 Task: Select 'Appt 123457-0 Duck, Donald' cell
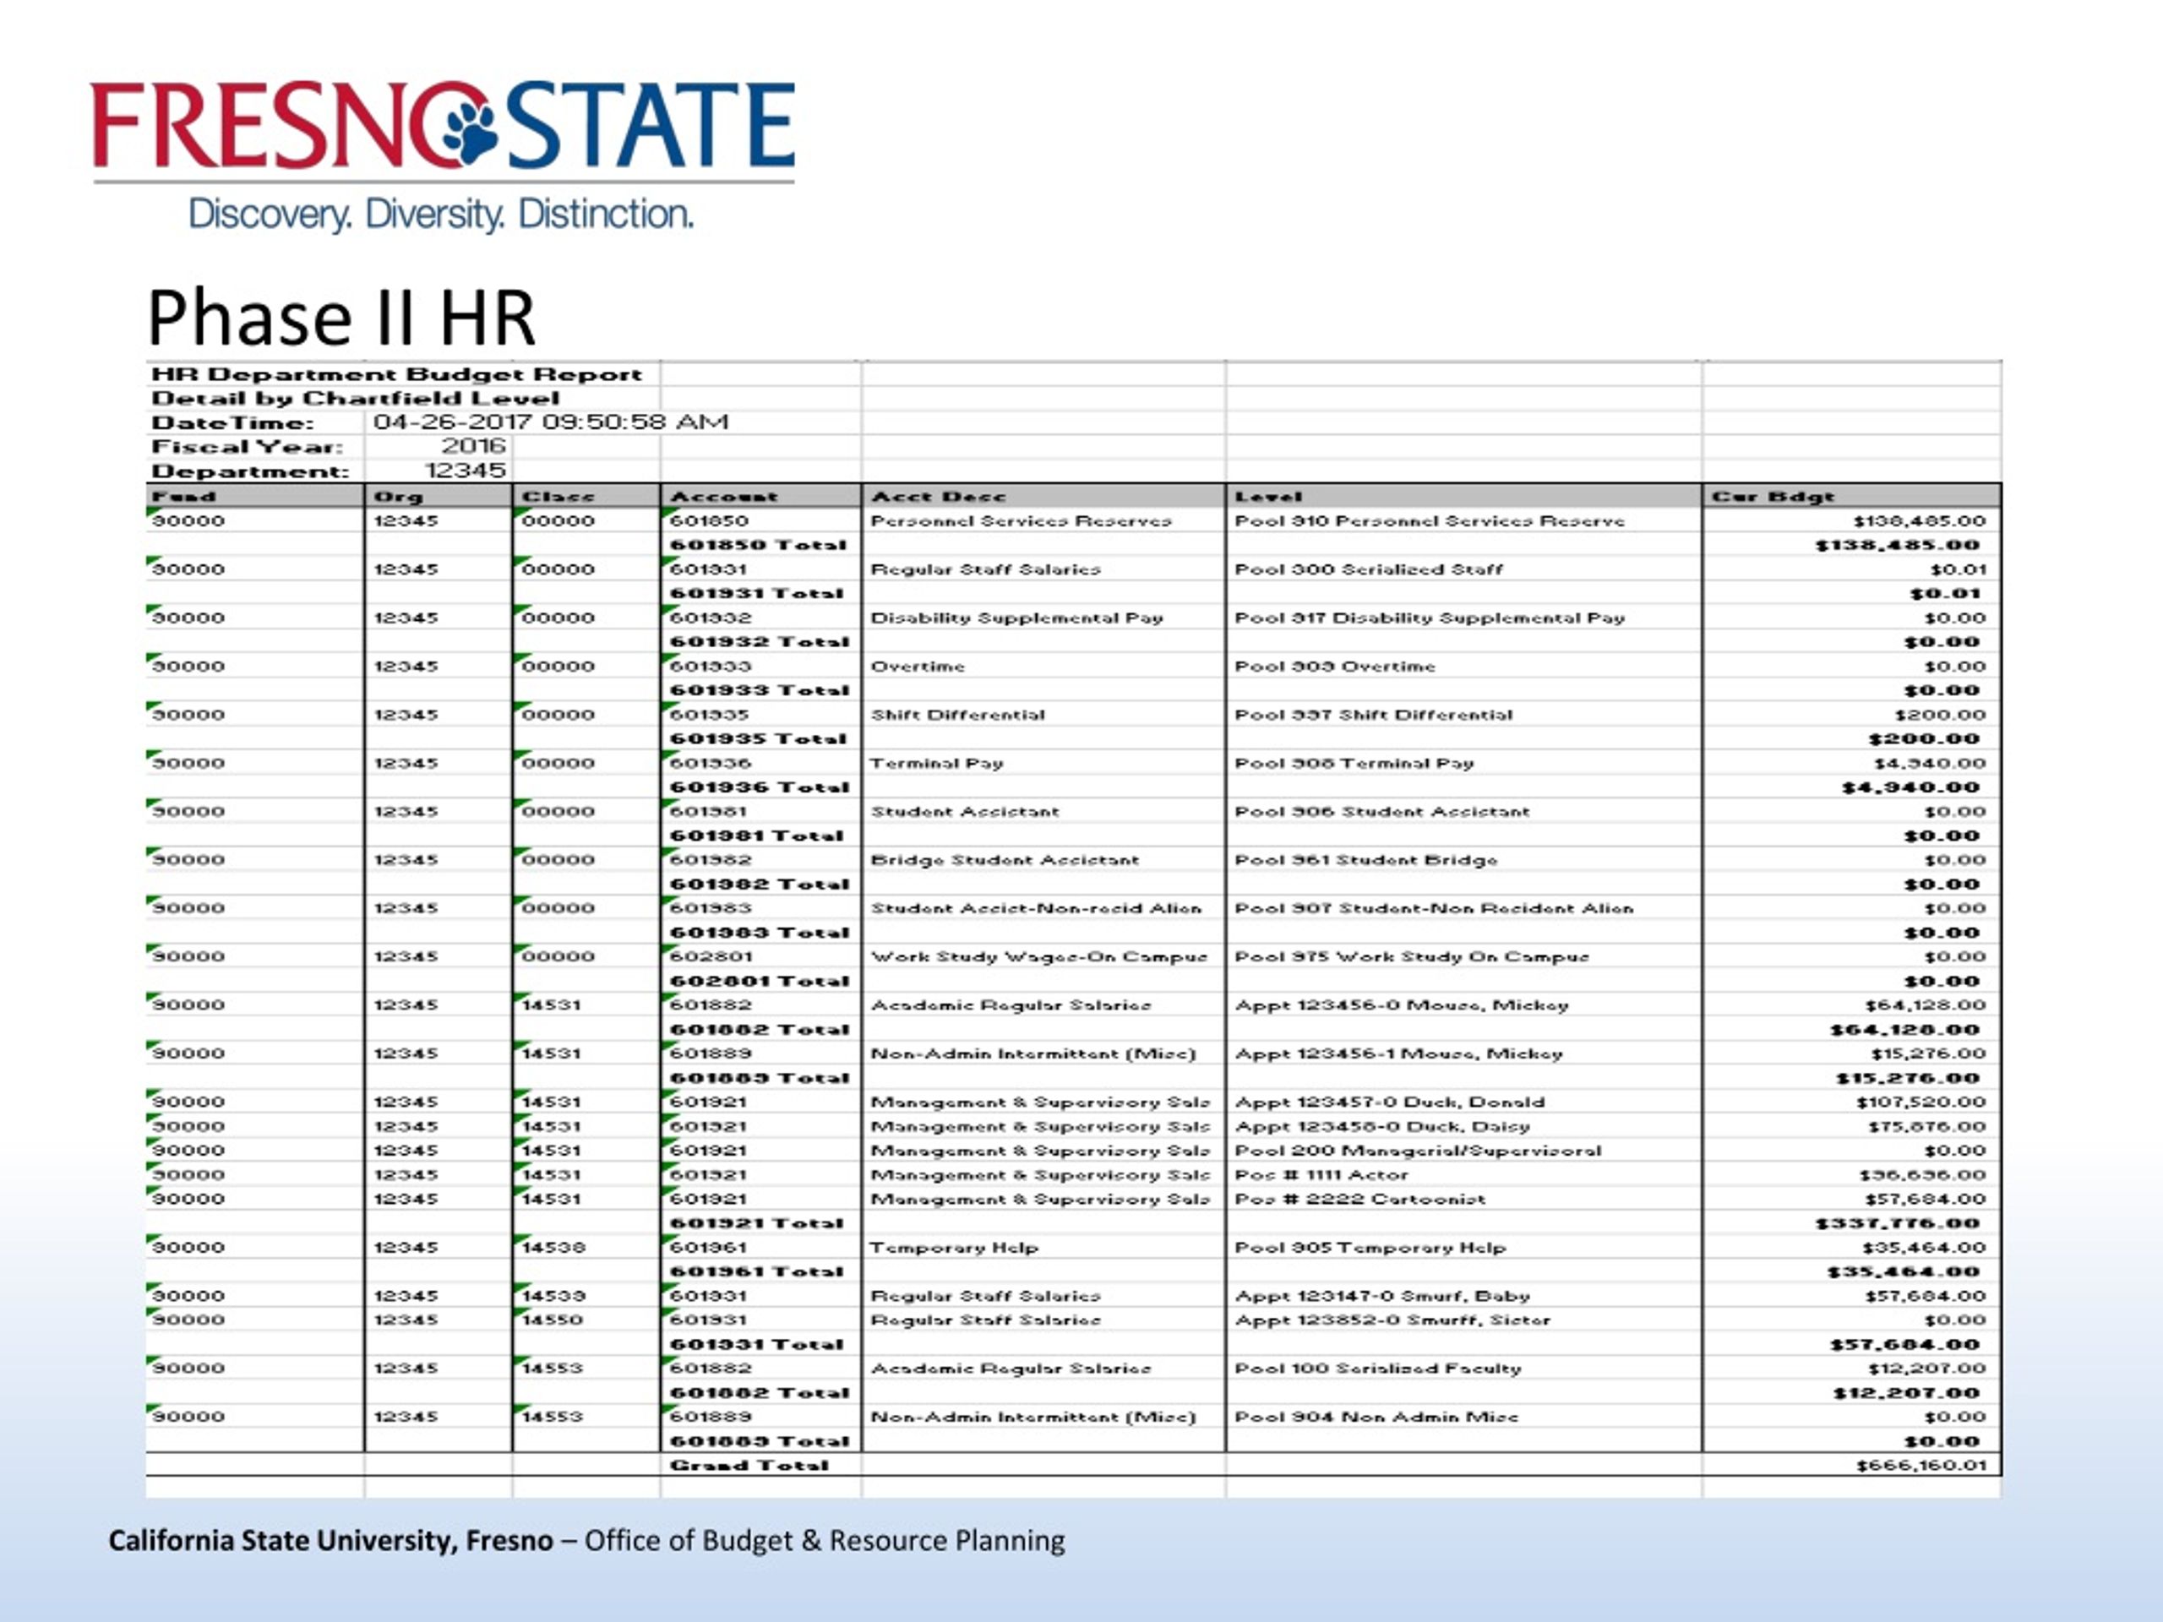[x=1464, y=1102]
